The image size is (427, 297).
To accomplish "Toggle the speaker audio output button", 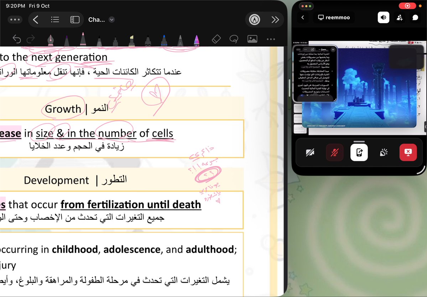I will tap(384, 17).
